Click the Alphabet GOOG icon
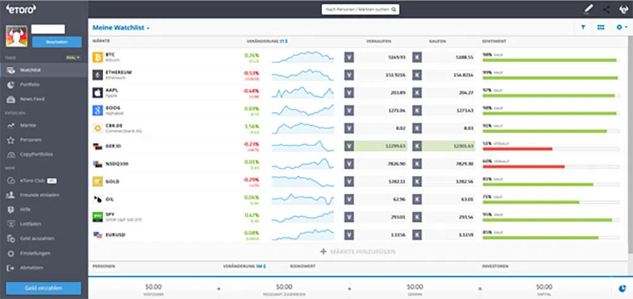 pyautogui.click(x=97, y=111)
